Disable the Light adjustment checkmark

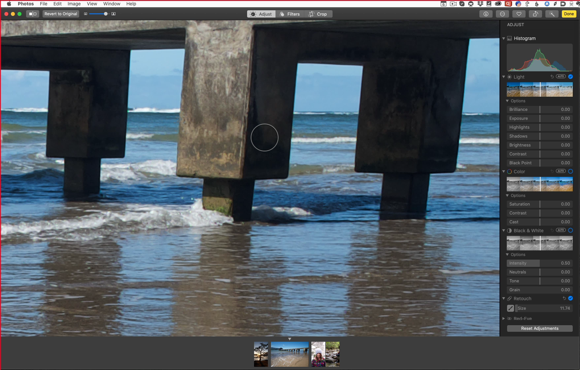point(570,77)
